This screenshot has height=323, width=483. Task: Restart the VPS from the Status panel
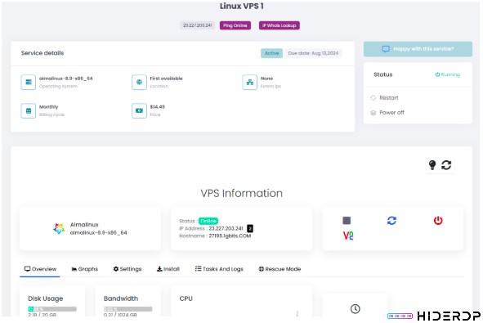tap(389, 97)
